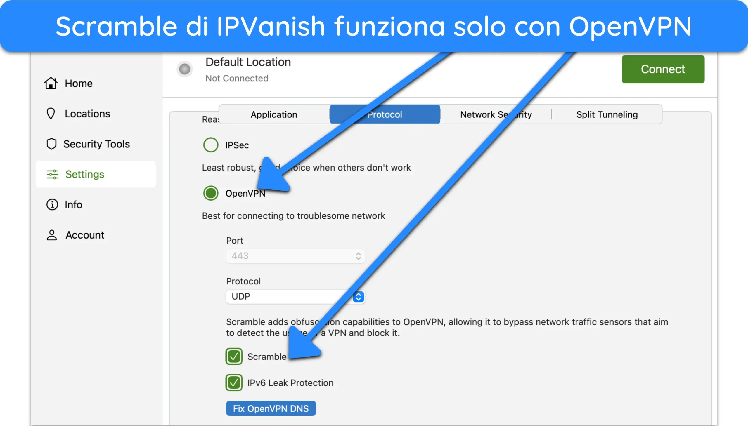The height and width of the screenshot is (426, 748).
Task: Switch to the Application tab
Action: 274,114
